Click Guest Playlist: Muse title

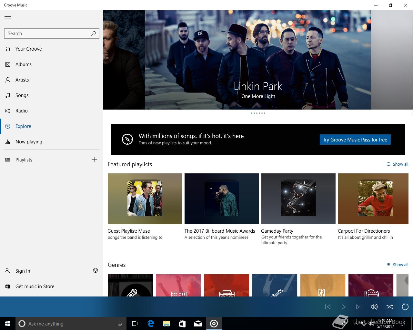click(129, 231)
